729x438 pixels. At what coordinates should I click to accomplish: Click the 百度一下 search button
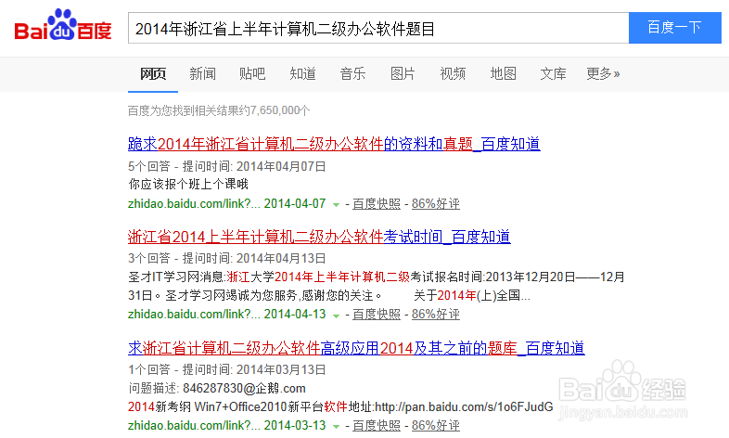tap(675, 28)
